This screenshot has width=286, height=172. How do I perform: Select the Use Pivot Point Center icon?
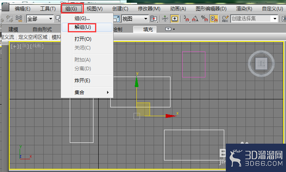154,18
